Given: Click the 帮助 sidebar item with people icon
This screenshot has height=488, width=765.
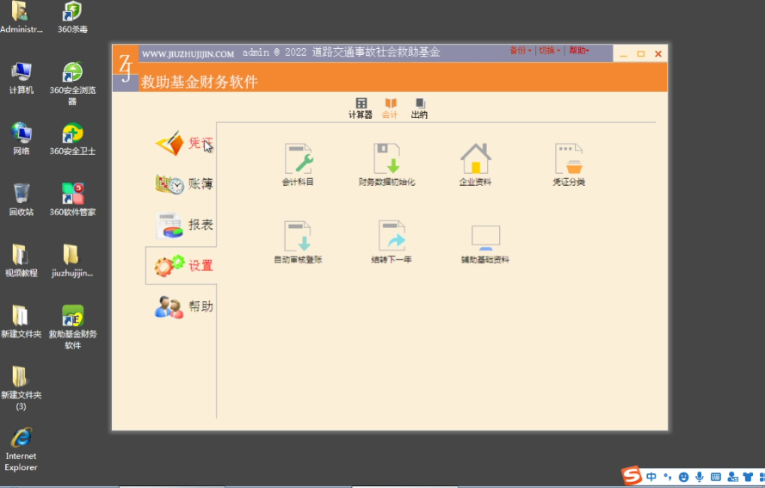Looking at the screenshot, I should [x=184, y=306].
